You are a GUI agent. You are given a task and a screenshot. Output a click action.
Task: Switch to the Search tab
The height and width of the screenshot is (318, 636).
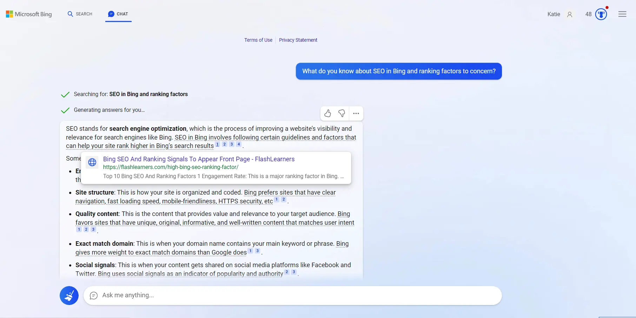pos(80,14)
